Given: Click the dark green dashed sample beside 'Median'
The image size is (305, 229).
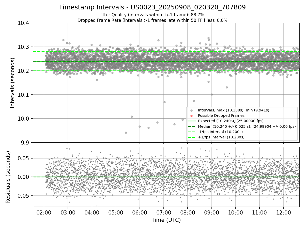Looking at the screenshot, I should point(192,126).
